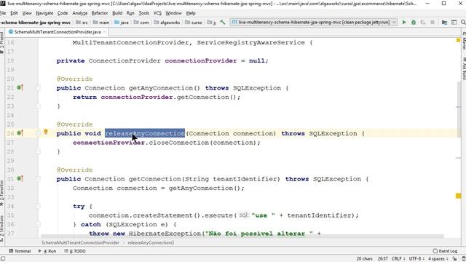Collapse releaseAnyConnection fold on line 26
This screenshot has height=262, width=466.
point(38,133)
